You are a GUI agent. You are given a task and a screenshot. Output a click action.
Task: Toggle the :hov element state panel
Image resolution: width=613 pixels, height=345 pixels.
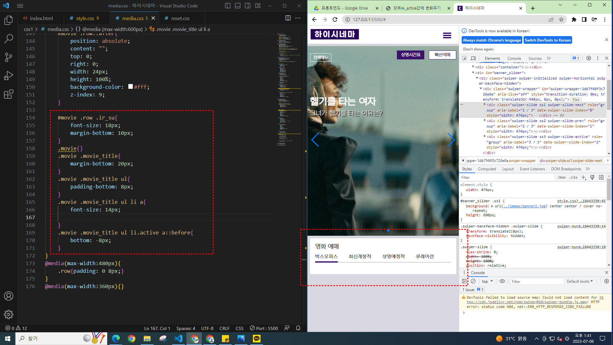(x=561, y=178)
